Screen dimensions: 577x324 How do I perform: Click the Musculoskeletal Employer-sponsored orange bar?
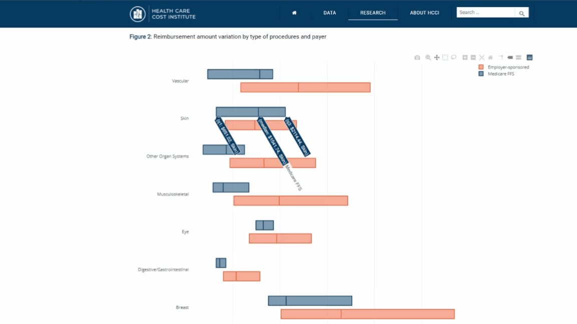291,200
